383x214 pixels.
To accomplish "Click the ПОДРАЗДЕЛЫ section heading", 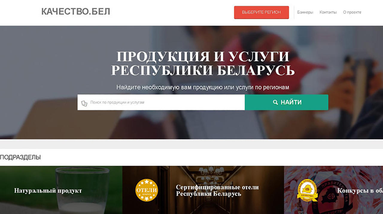I will tap(20, 157).
